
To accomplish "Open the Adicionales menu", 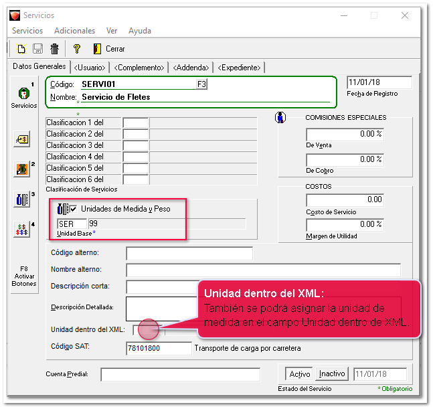I will 74,31.
